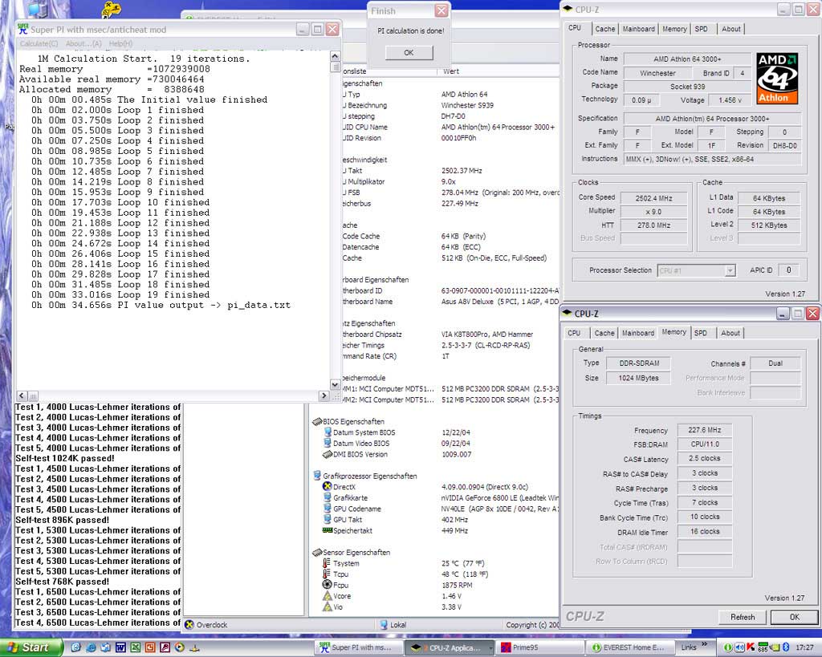The image size is (822, 657).
Task: Click the Core Speed 2502.4 MHz field
Action: tap(653, 198)
